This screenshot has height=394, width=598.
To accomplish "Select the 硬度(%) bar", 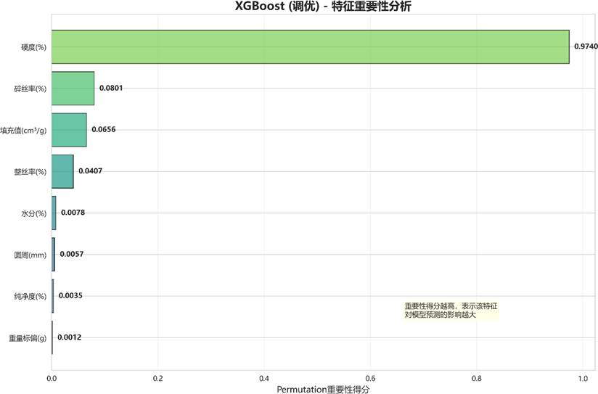I will pyautogui.click(x=311, y=47).
